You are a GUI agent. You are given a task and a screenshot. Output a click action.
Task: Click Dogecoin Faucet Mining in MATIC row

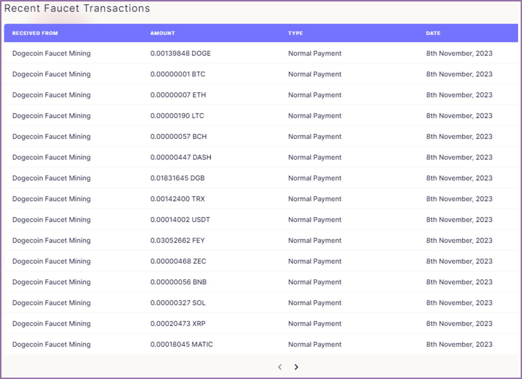(51, 345)
